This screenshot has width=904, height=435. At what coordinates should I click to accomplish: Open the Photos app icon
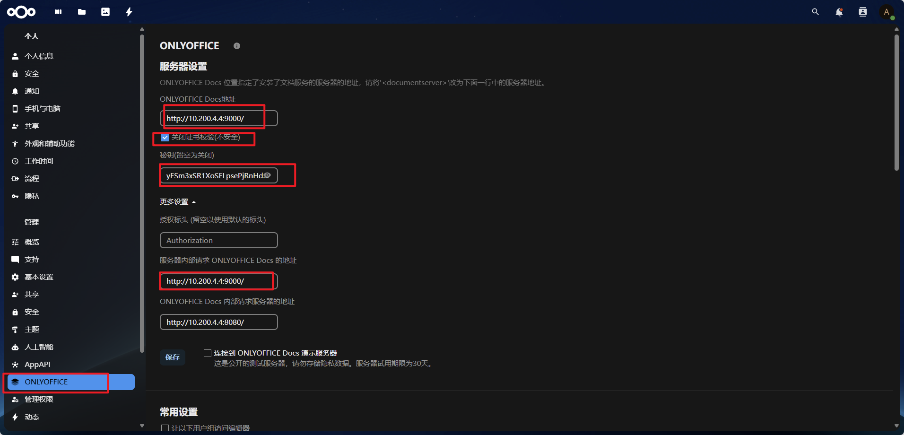[x=105, y=12]
